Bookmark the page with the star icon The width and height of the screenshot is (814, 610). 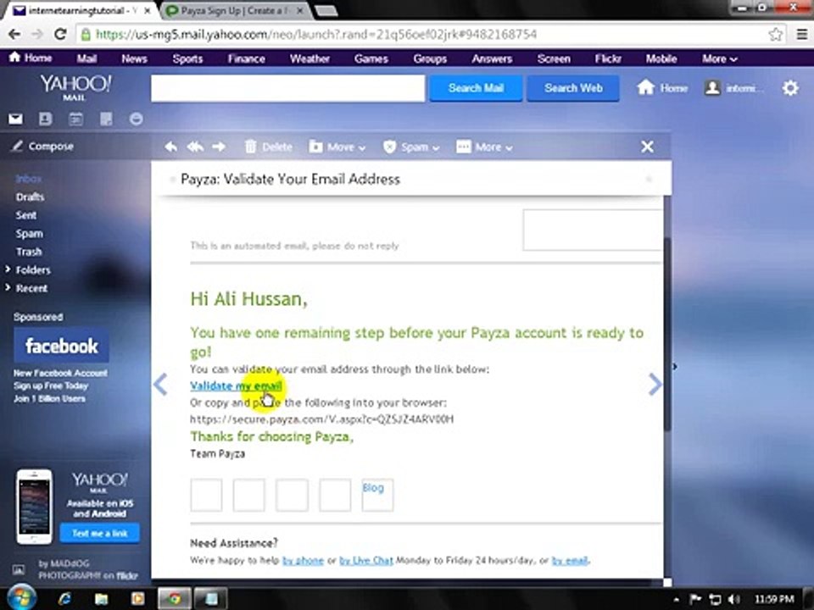tap(776, 35)
